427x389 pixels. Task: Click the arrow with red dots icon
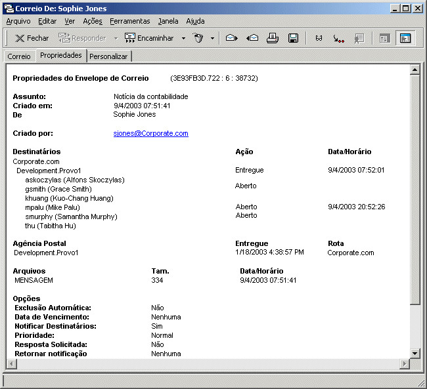point(339,39)
